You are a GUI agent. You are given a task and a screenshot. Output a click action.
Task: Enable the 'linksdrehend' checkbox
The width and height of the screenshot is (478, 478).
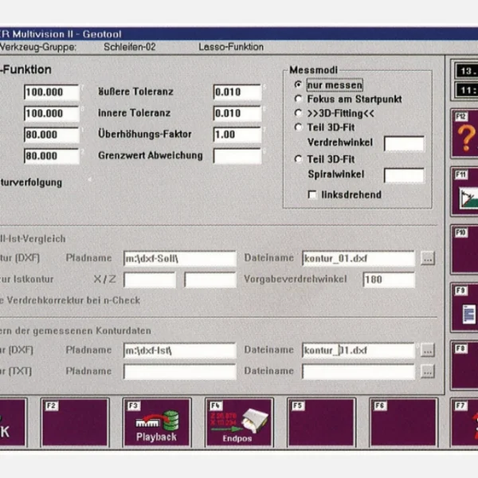pos(312,194)
